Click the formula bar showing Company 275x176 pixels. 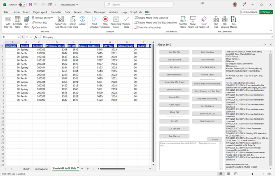coord(156,37)
